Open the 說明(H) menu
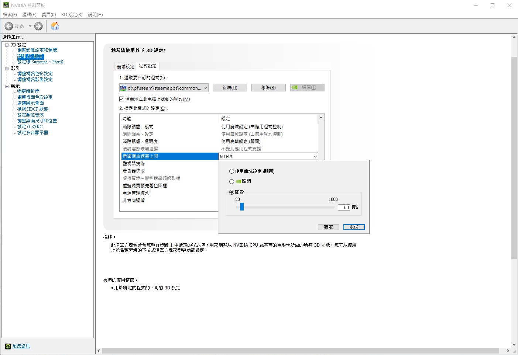The height and width of the screenshot is (355, 518). coord(95,15)
